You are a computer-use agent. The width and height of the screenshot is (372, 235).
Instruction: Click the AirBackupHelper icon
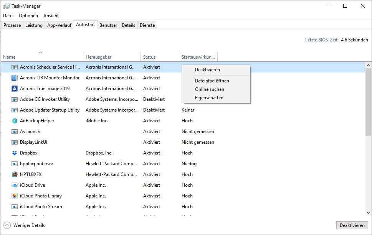point(15,121)
